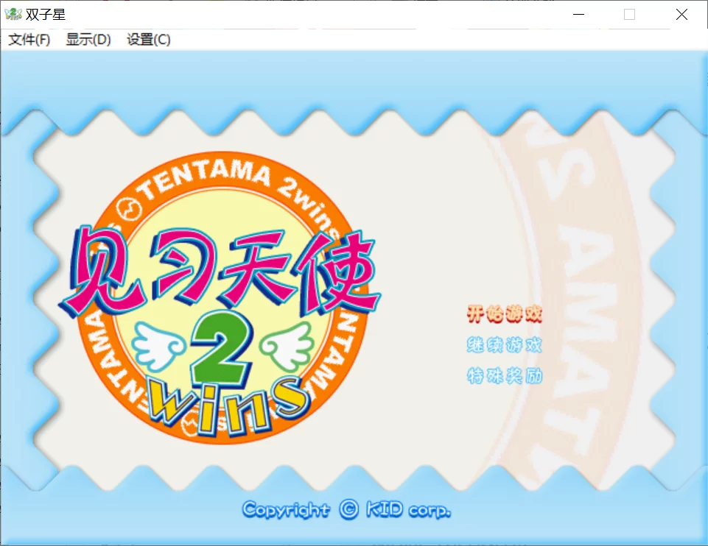
Task: Start a new game with 开始游戏
Action: [x=504, y=313]
